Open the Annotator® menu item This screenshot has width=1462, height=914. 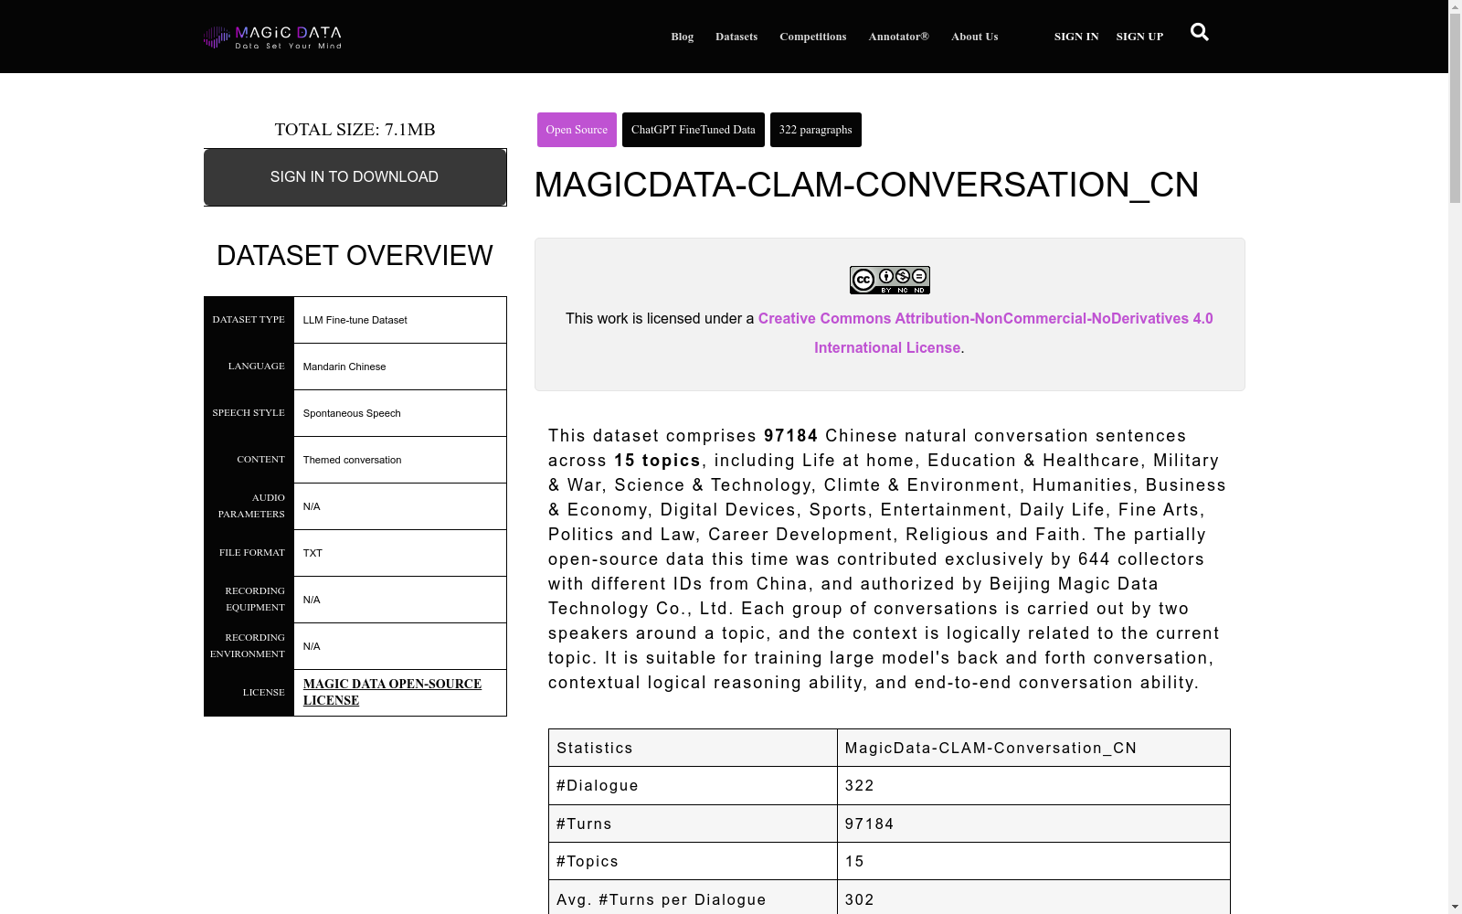(898, 37)
